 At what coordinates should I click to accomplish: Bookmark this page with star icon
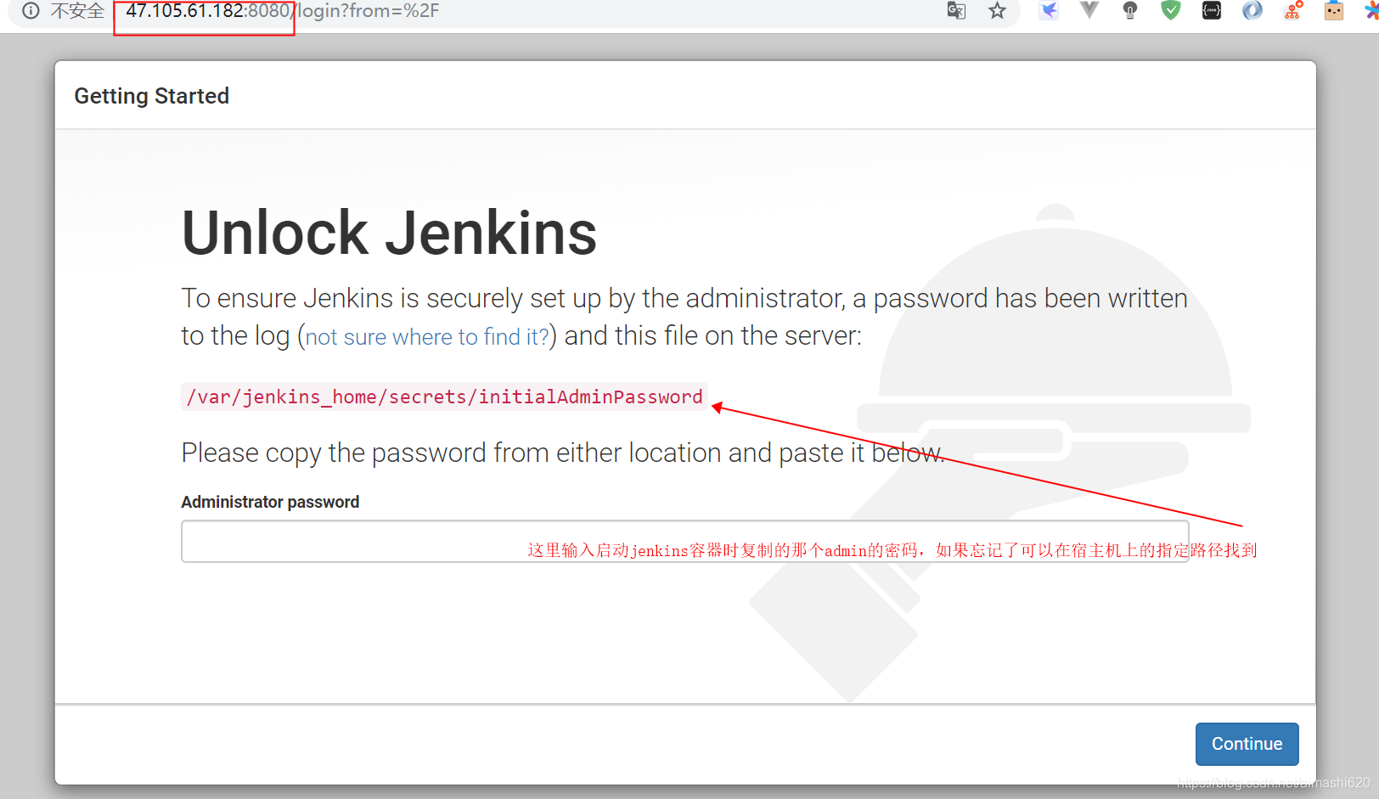pos(997,11)
